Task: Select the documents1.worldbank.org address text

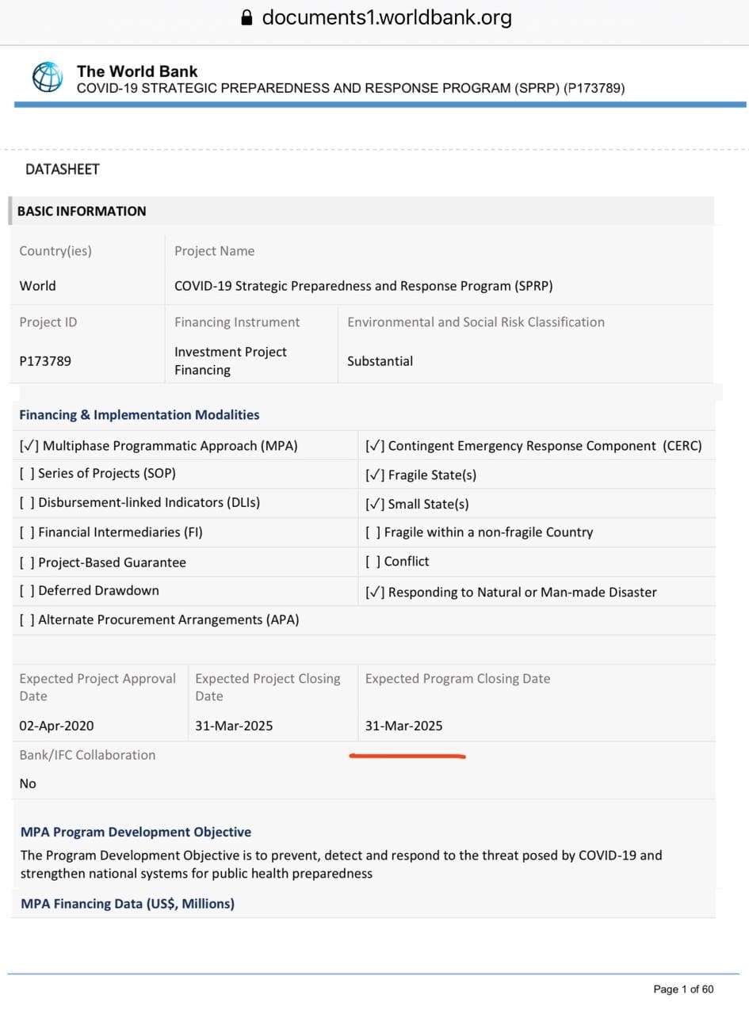Action: [387, 17]
